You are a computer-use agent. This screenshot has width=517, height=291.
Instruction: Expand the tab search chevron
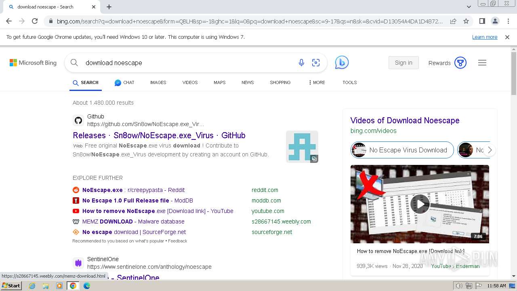[469, 7]
